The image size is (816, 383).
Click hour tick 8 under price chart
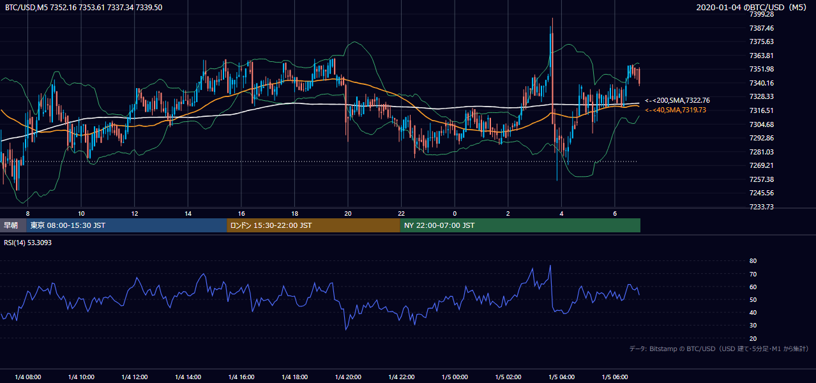(27, 213)
